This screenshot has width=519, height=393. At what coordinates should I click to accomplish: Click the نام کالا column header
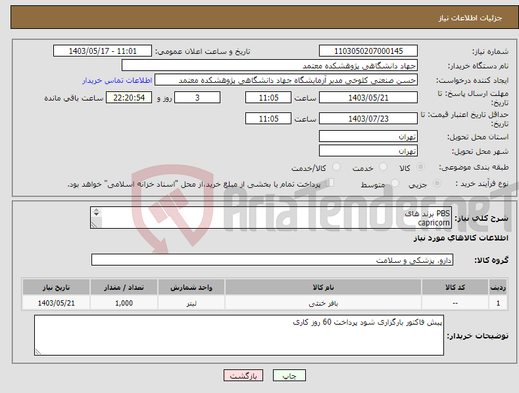(323, 287)
